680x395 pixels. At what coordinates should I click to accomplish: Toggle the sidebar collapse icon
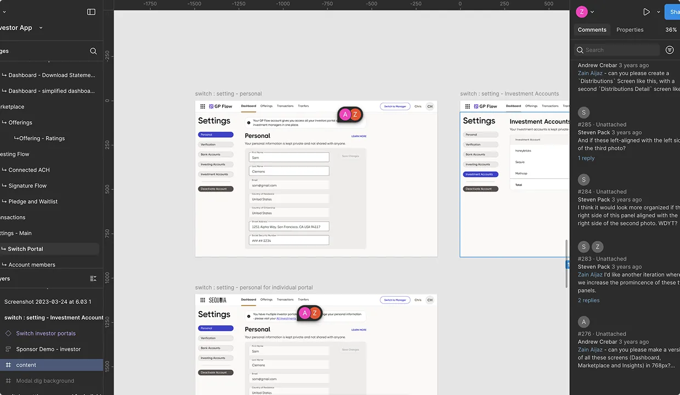point(91,12)
